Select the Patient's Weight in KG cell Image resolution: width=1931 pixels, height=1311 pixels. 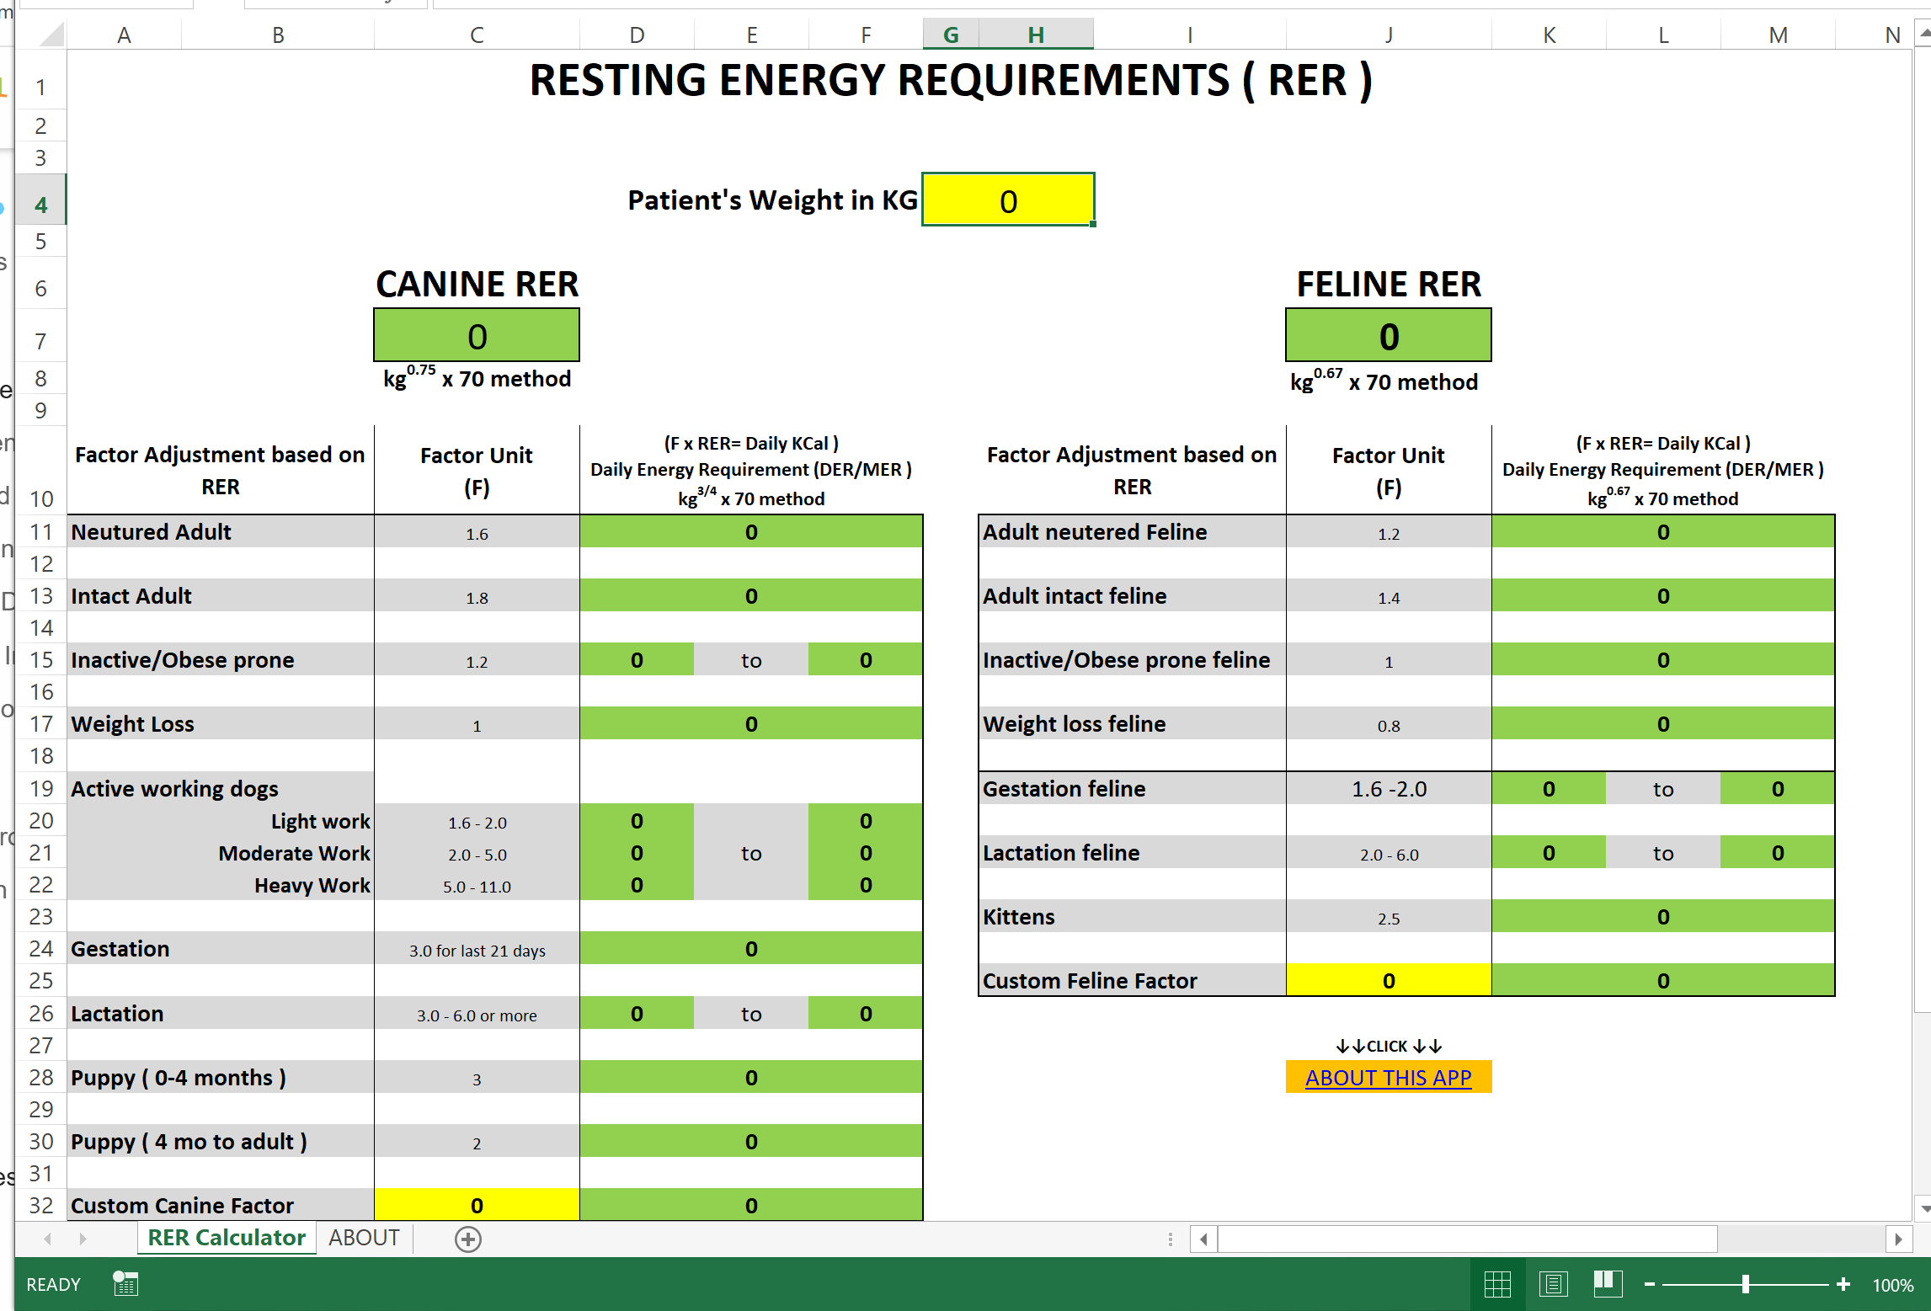tap(1008, 200)
